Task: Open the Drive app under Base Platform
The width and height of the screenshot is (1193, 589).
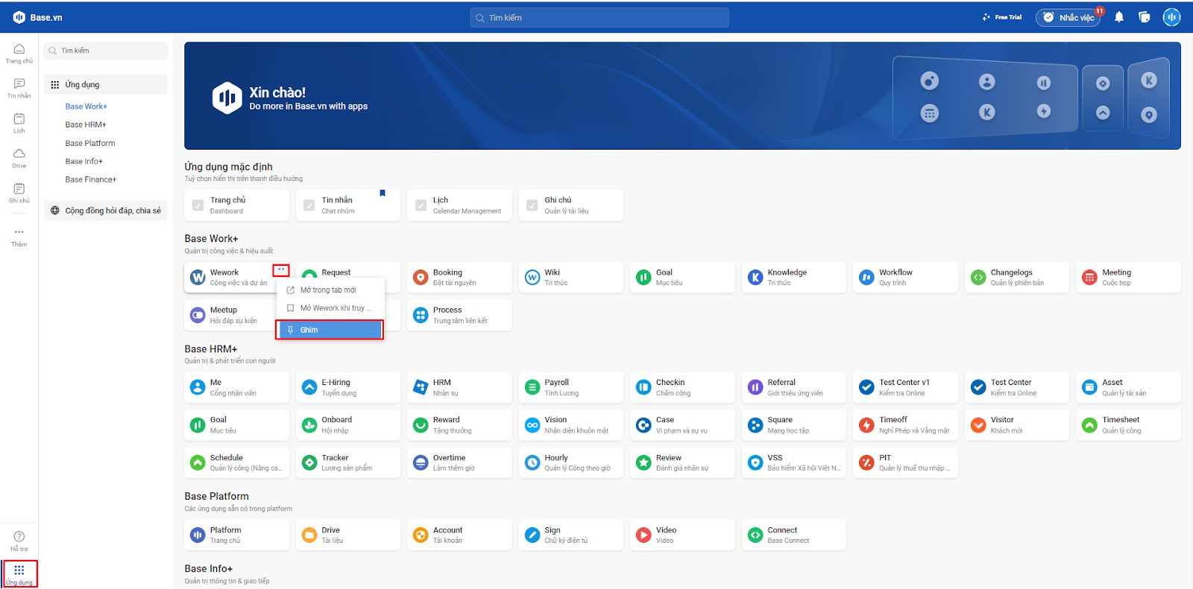Action: [348, 535]
